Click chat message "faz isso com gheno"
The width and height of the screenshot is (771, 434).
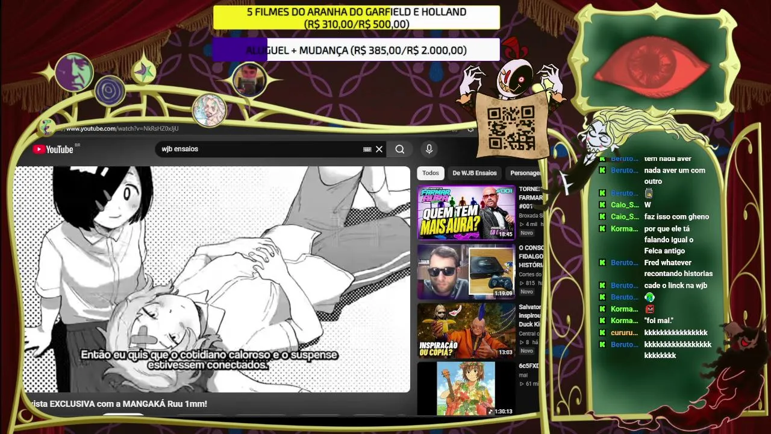coord(676,216)
